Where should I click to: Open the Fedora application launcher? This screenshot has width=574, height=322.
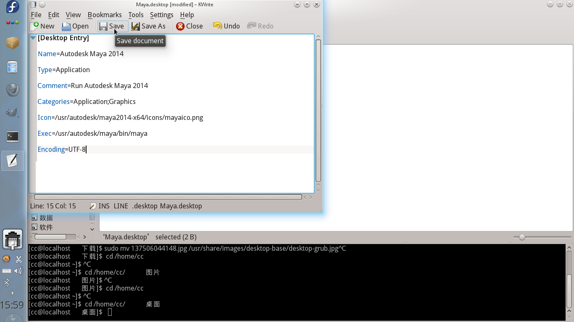tap(13, 7)
